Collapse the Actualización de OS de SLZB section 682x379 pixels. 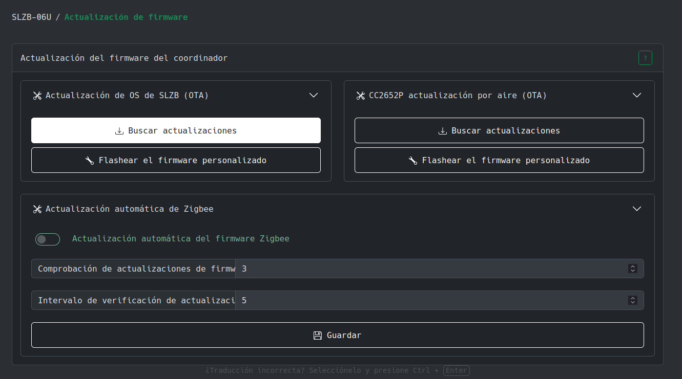(x=314, y=95)
